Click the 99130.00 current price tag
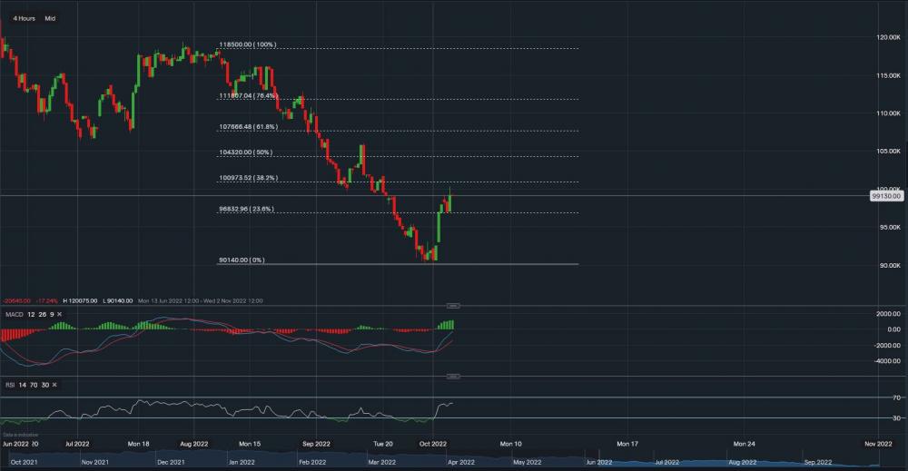Screen dimensions: 908x471 pyautogui.click(x=884, y=195)
